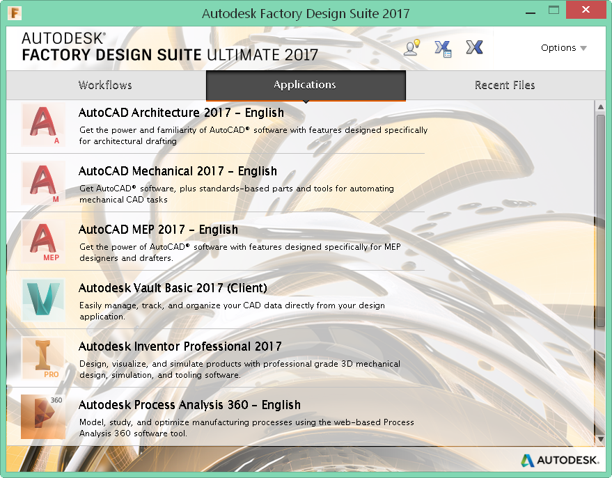The height and width of the screenshot is (478, 612).
Task: Open the Options dropdown menu
Action: (x=563, y=48)
